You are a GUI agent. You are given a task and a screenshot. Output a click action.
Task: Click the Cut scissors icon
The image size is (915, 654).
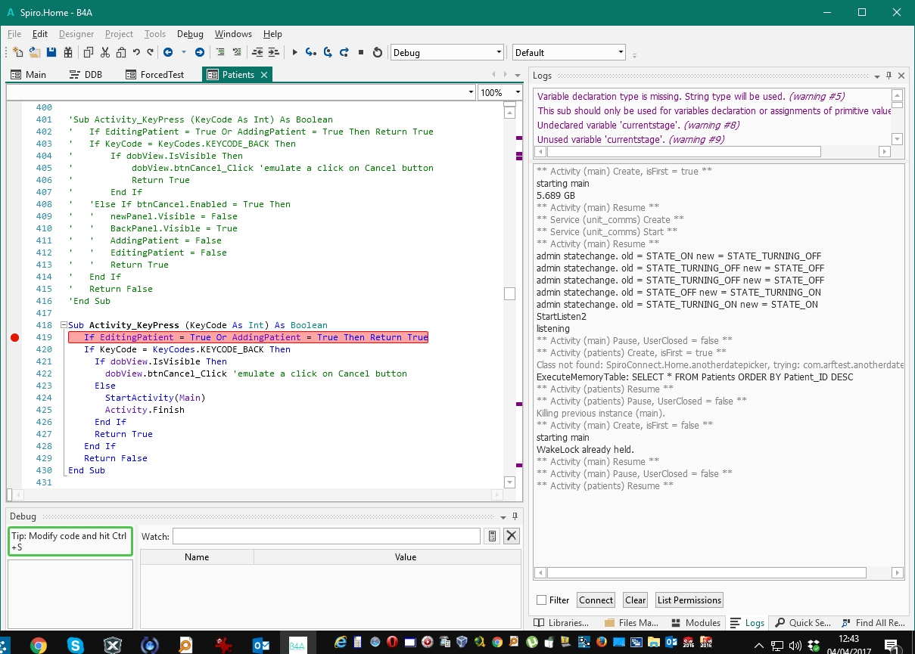pyautogui.click(x=104, y=52)
